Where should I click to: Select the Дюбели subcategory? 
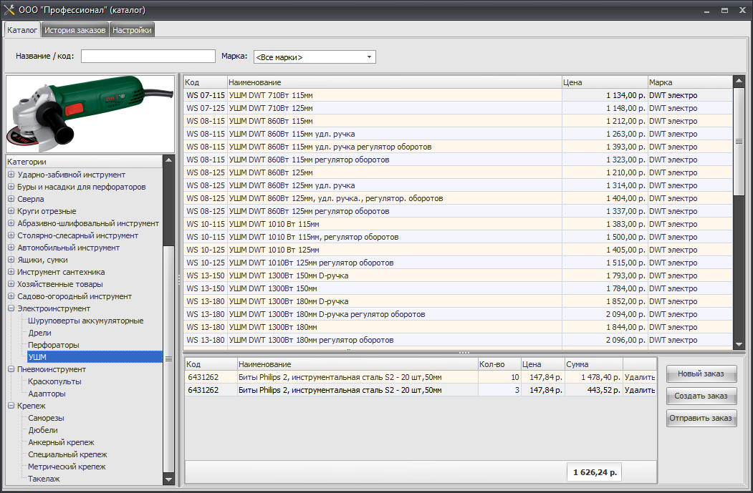[x=43, y=430]
